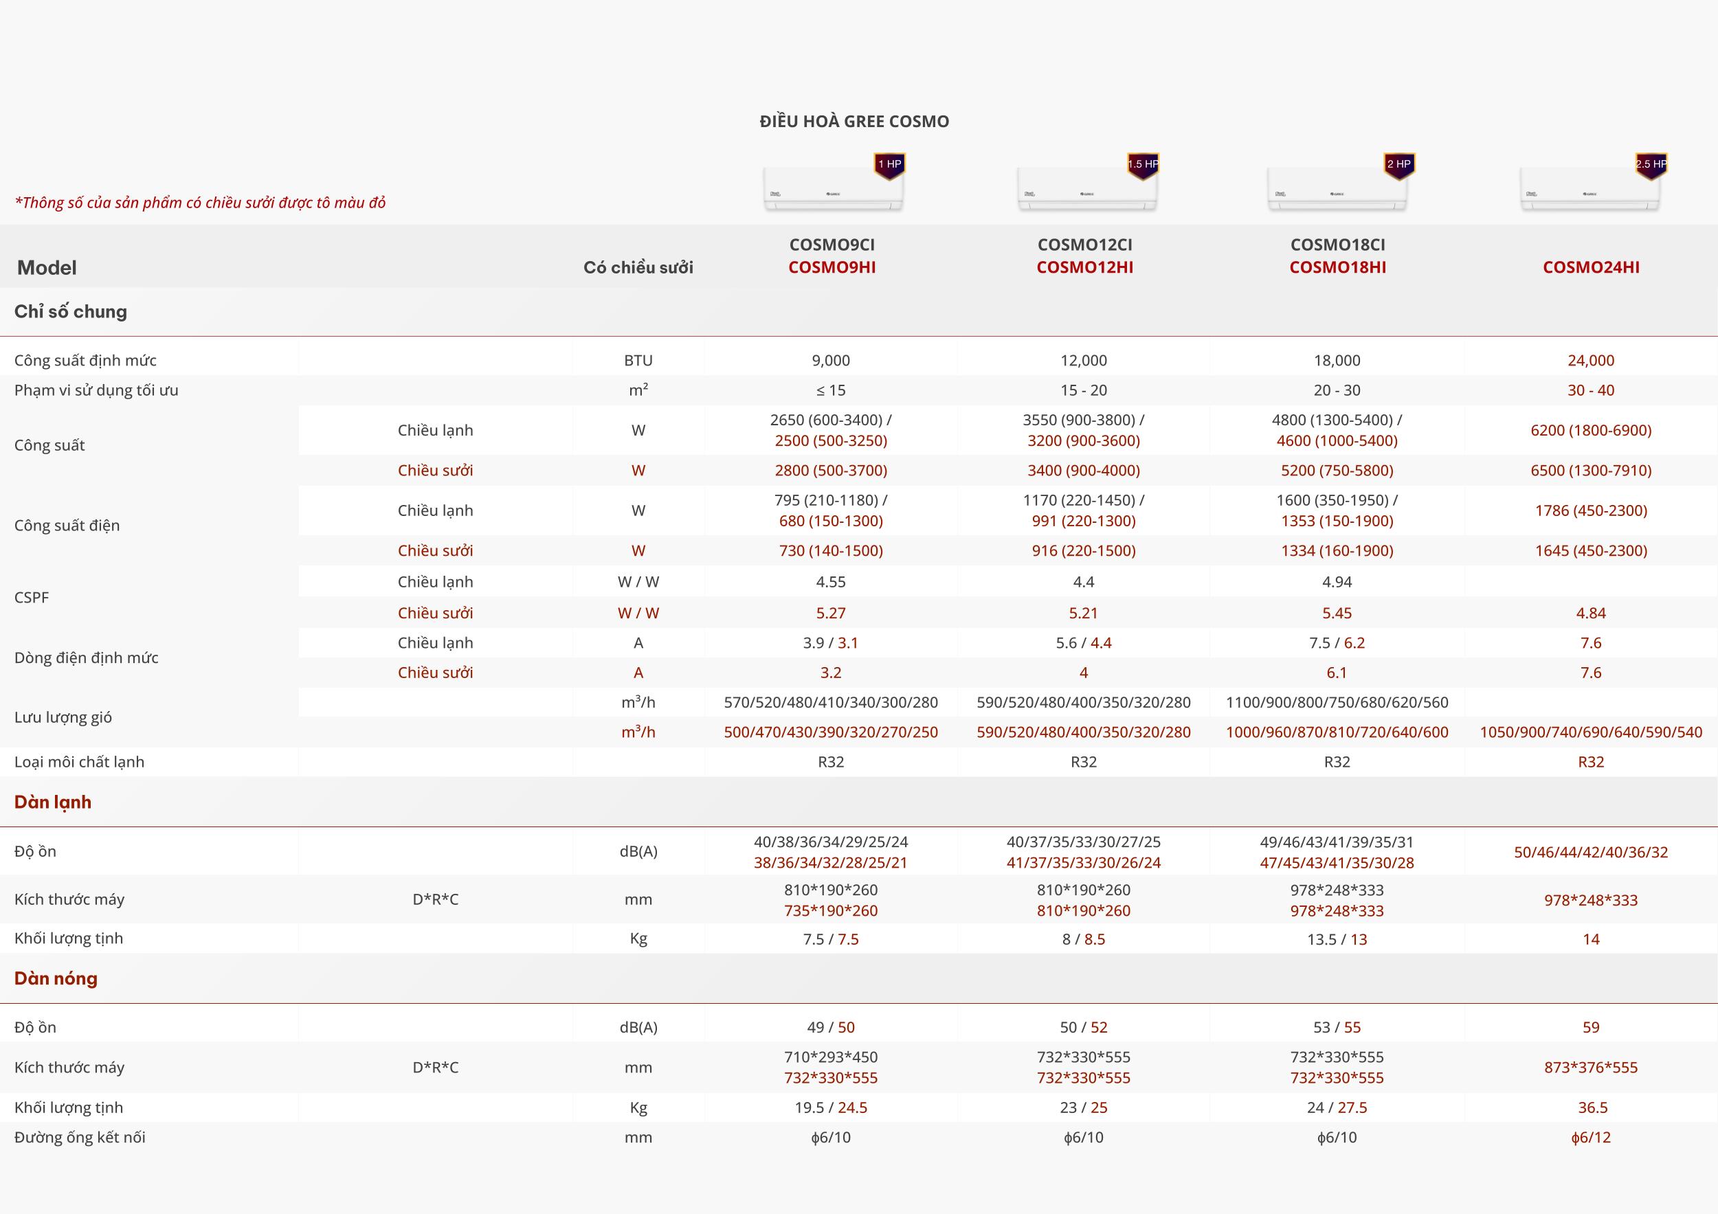Select the COSMO9 air conditioner image

[832, 191]
